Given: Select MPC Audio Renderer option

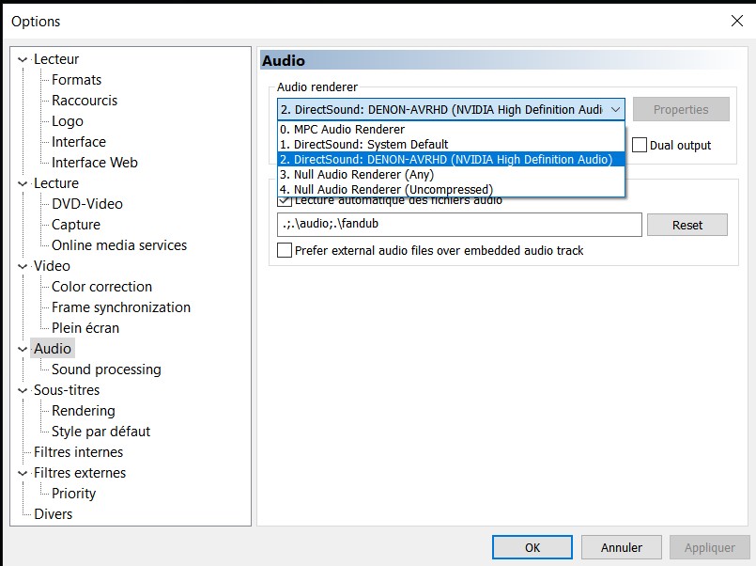Looking at the screenshot, I should 451,130.
